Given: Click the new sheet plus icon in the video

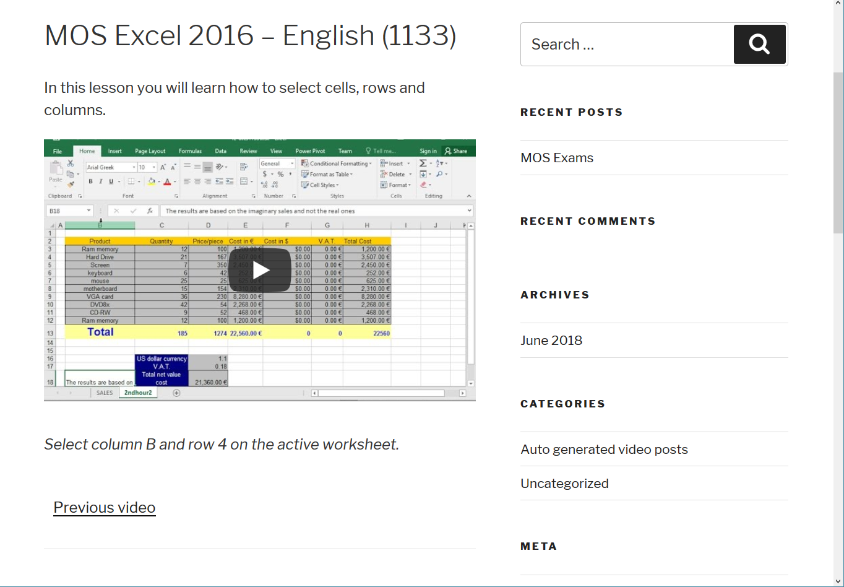Looking at the screenshot, I should (x=176, y=393).
